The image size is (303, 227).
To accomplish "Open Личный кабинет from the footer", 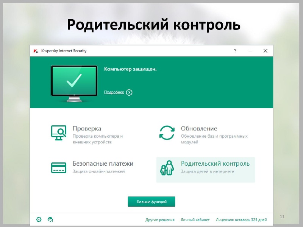I will (x=195, y=219).
